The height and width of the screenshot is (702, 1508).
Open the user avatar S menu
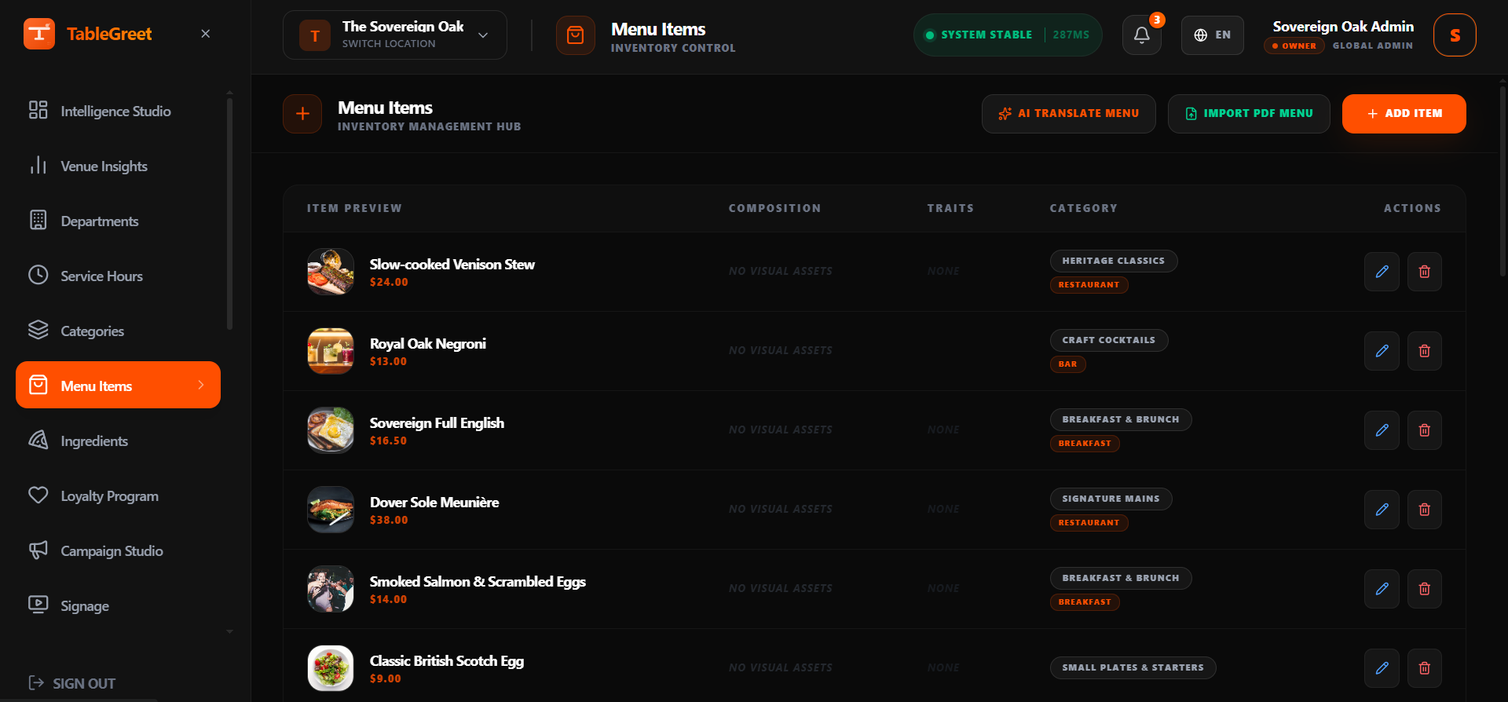(1455, 35)
